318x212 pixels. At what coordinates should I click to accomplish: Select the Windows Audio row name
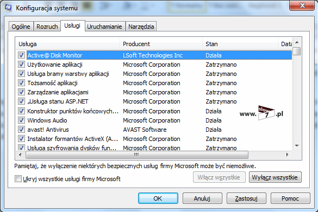tap(47, 120)
